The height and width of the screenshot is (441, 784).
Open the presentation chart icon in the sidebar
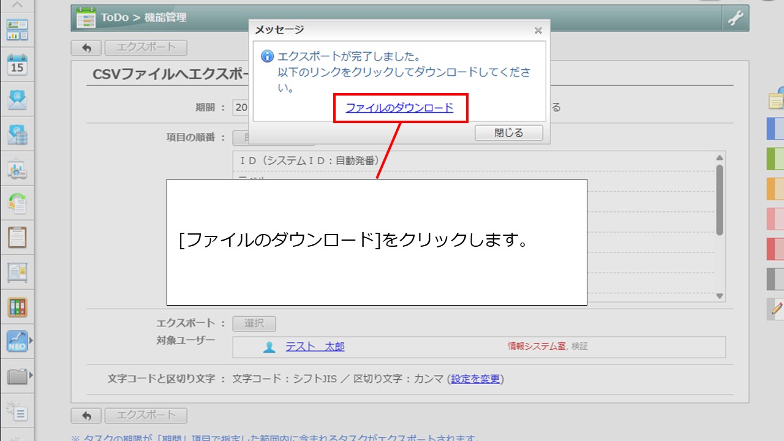click(17, 168)
